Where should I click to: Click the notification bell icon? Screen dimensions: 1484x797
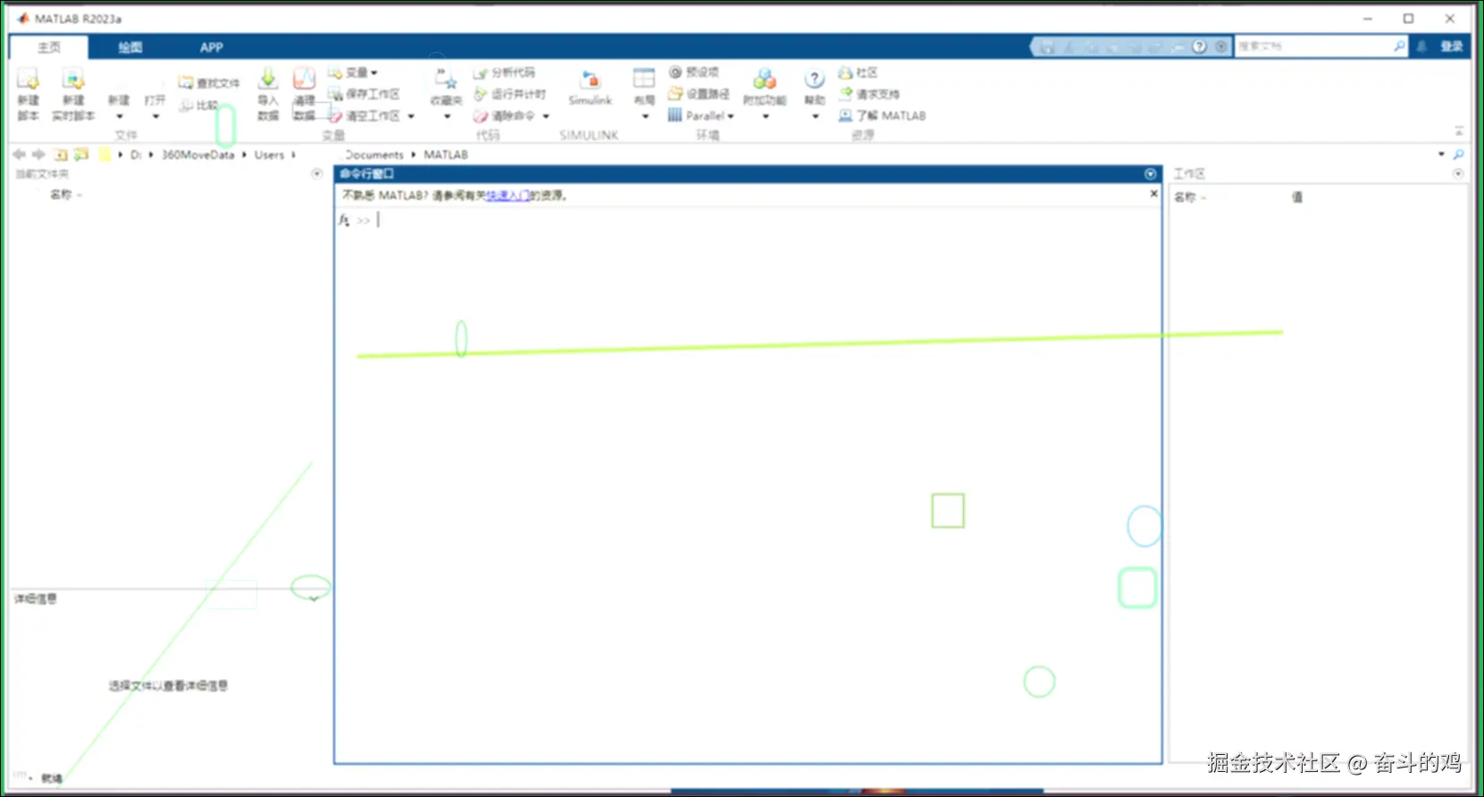1421,46
